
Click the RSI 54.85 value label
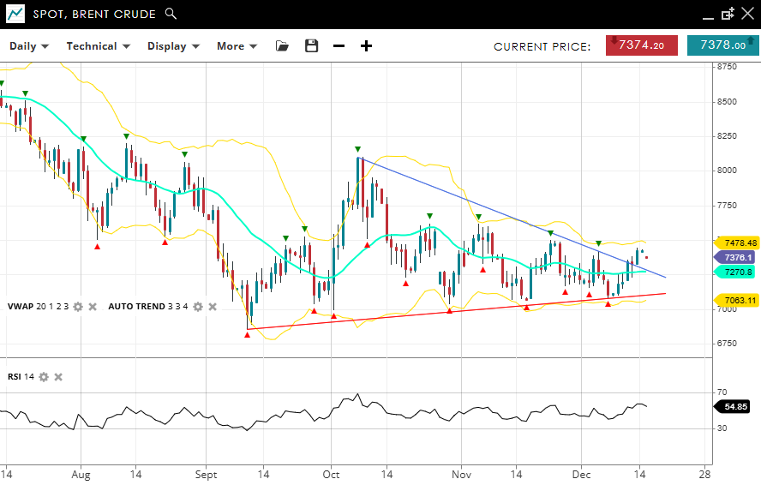coord(736,407)
